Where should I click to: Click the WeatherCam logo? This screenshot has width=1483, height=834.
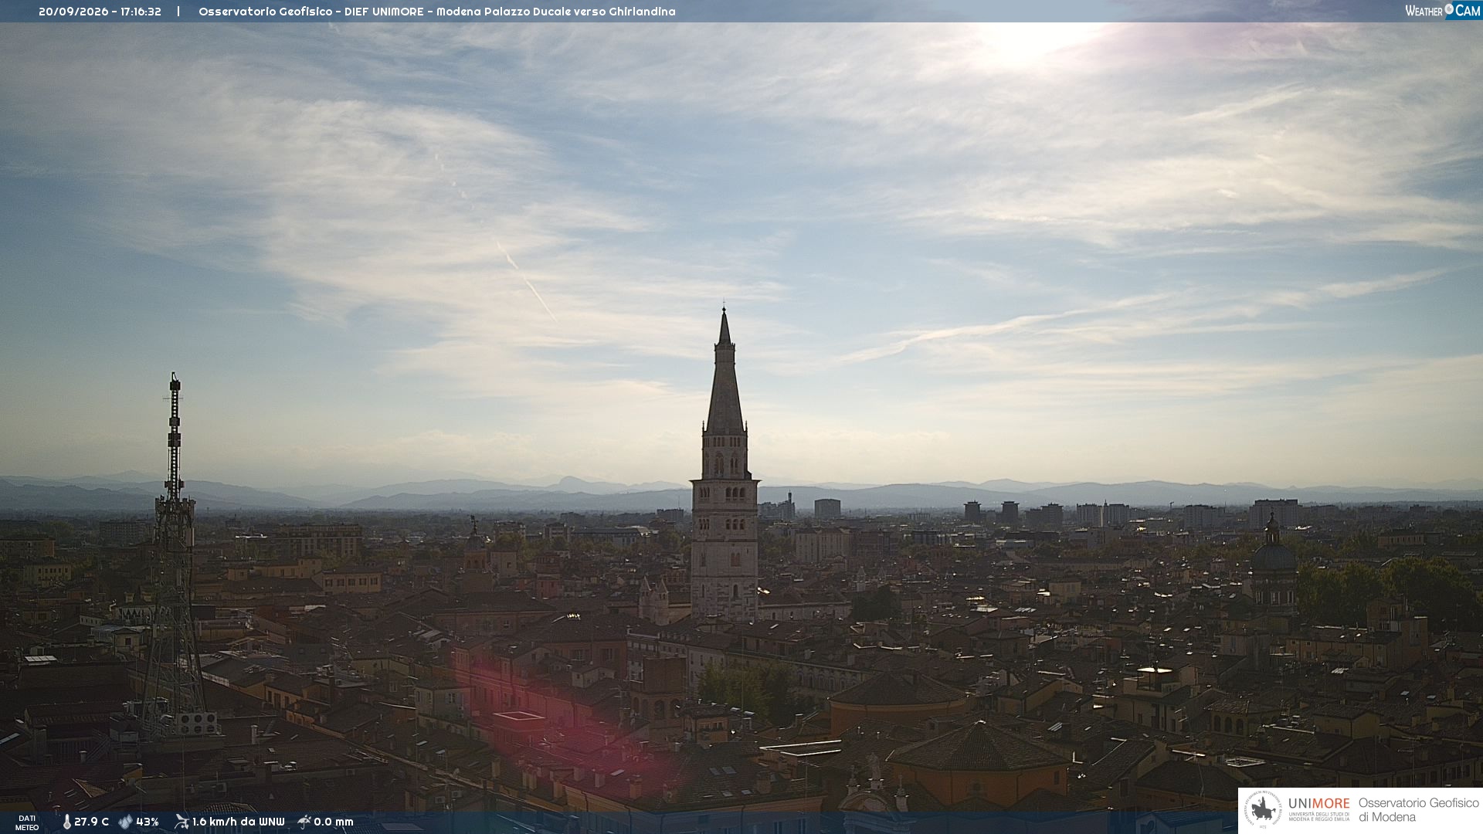(1443, 11)
